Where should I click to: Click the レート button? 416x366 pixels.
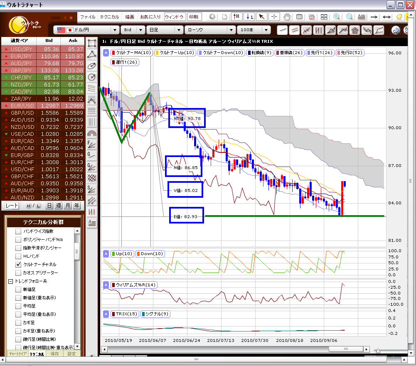point(12,206)
